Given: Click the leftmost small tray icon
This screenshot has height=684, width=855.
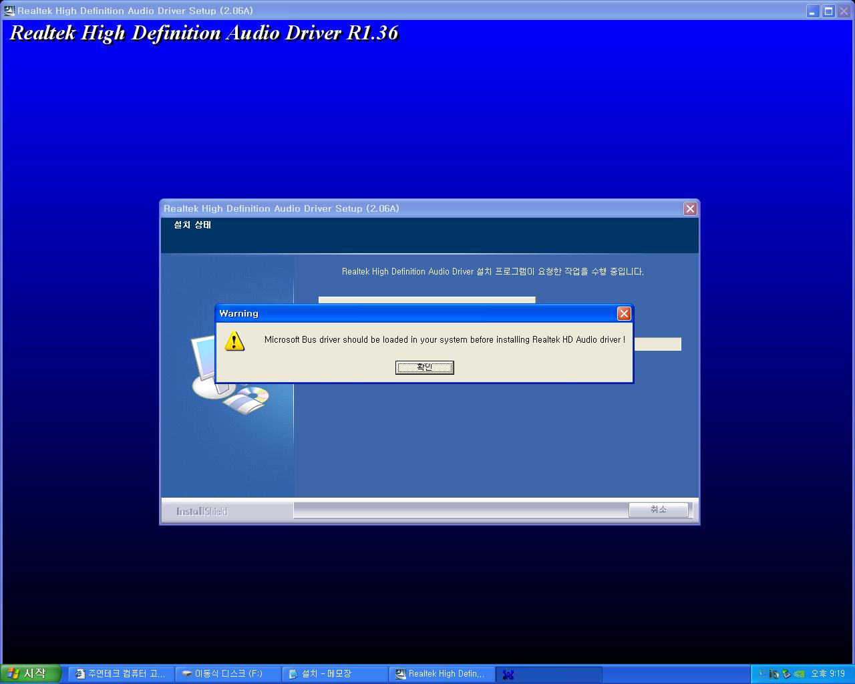Looking at the screenshot, I should coord(761,673).
